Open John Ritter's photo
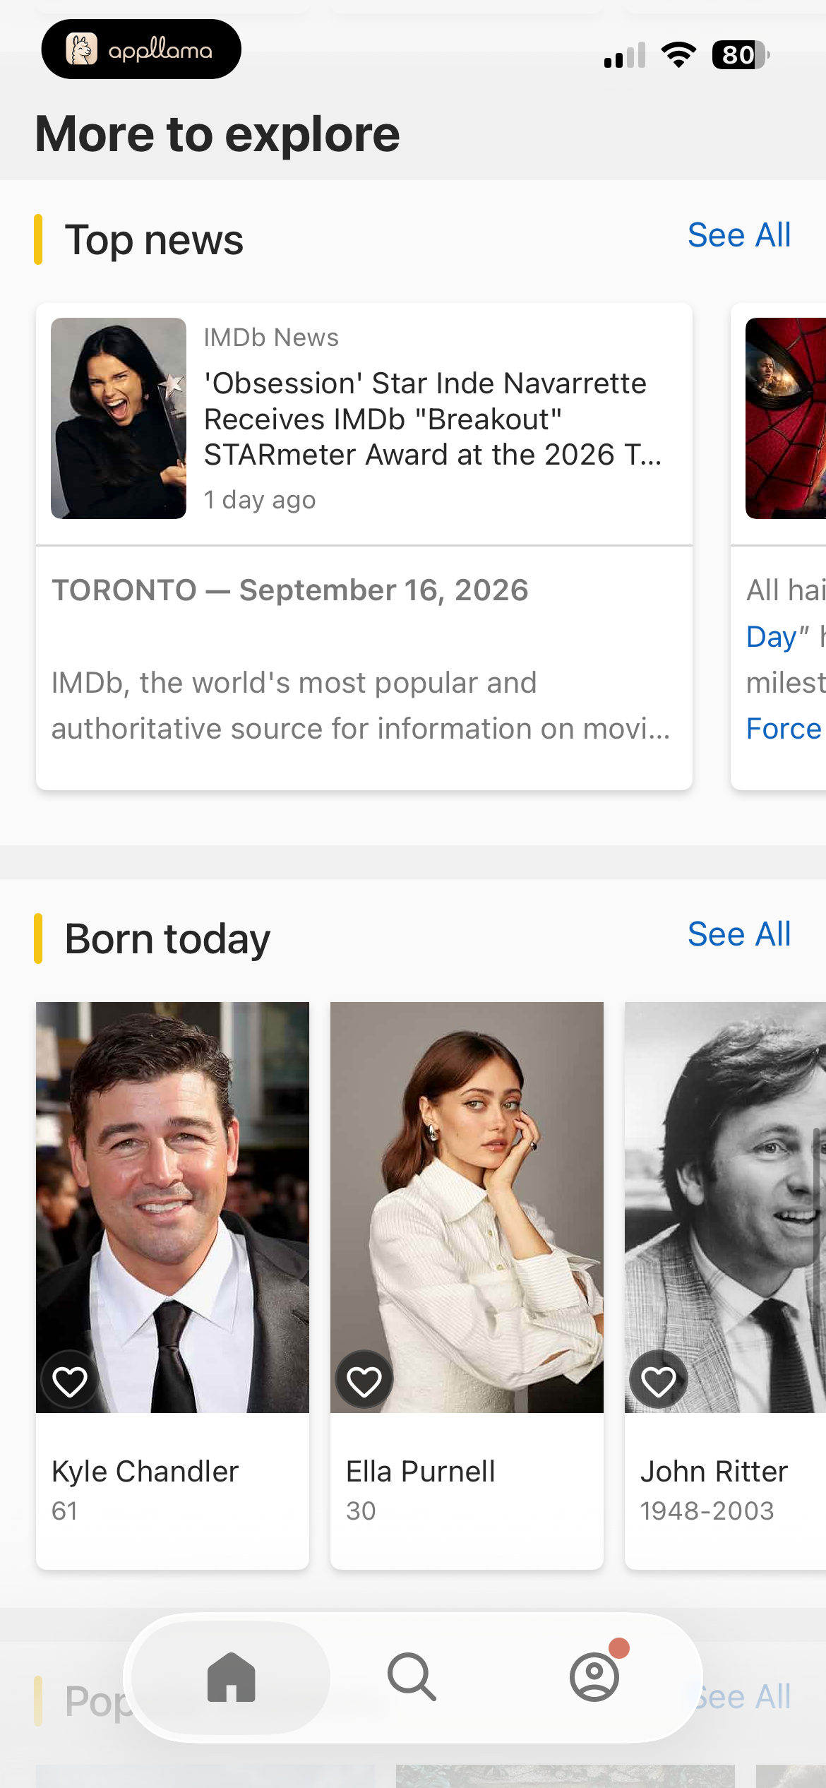The height and width of the screenshot is (1788, 826). pyautogui.click(x=725, y=1208)
